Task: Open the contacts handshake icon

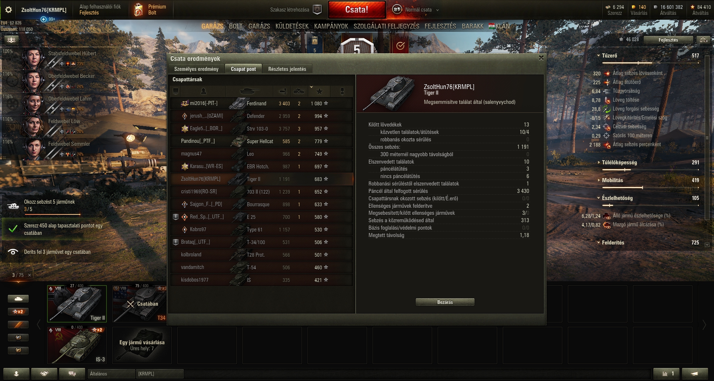Action: [x=44, y=374]
